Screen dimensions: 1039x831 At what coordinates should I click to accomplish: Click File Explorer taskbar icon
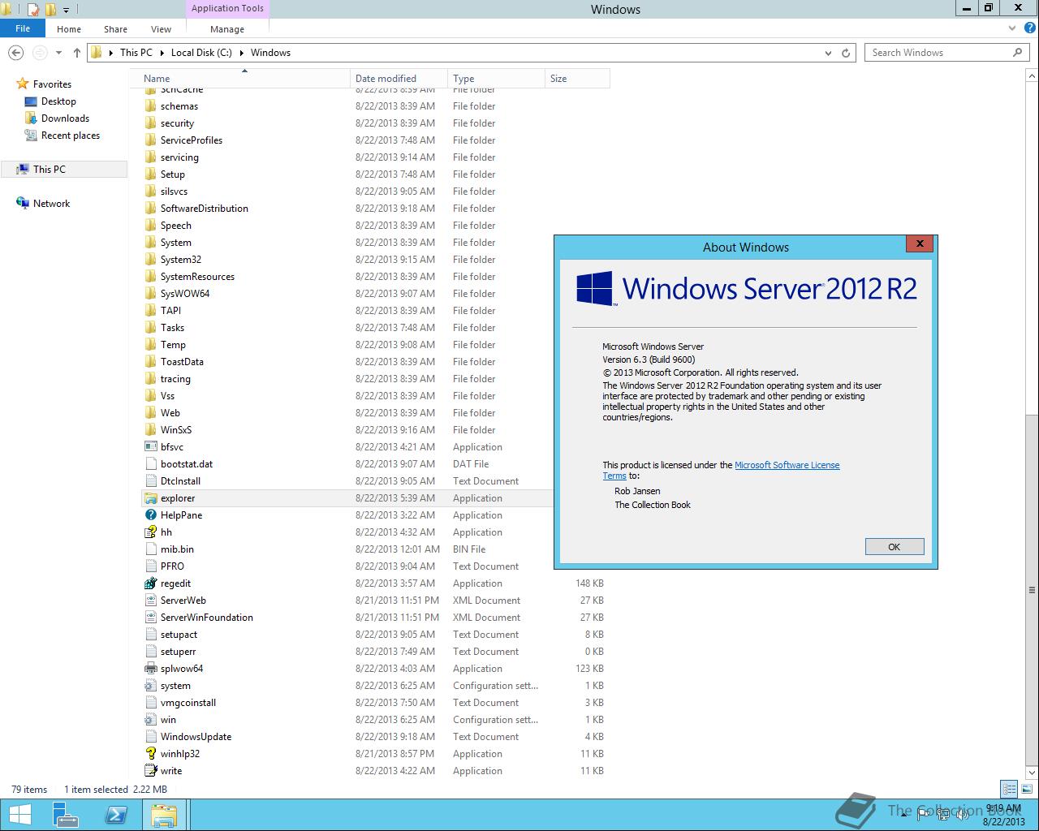coord(165,815)
